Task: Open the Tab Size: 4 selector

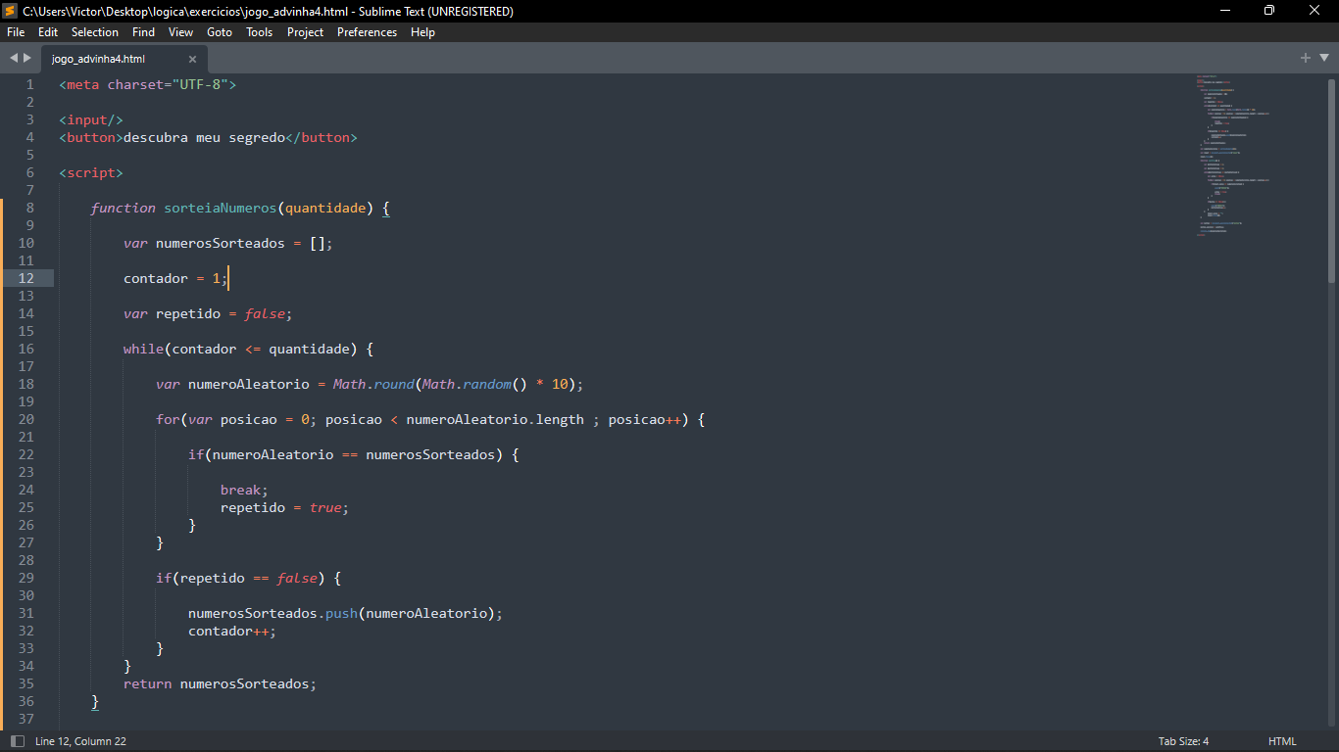Action: [1183, 741]
